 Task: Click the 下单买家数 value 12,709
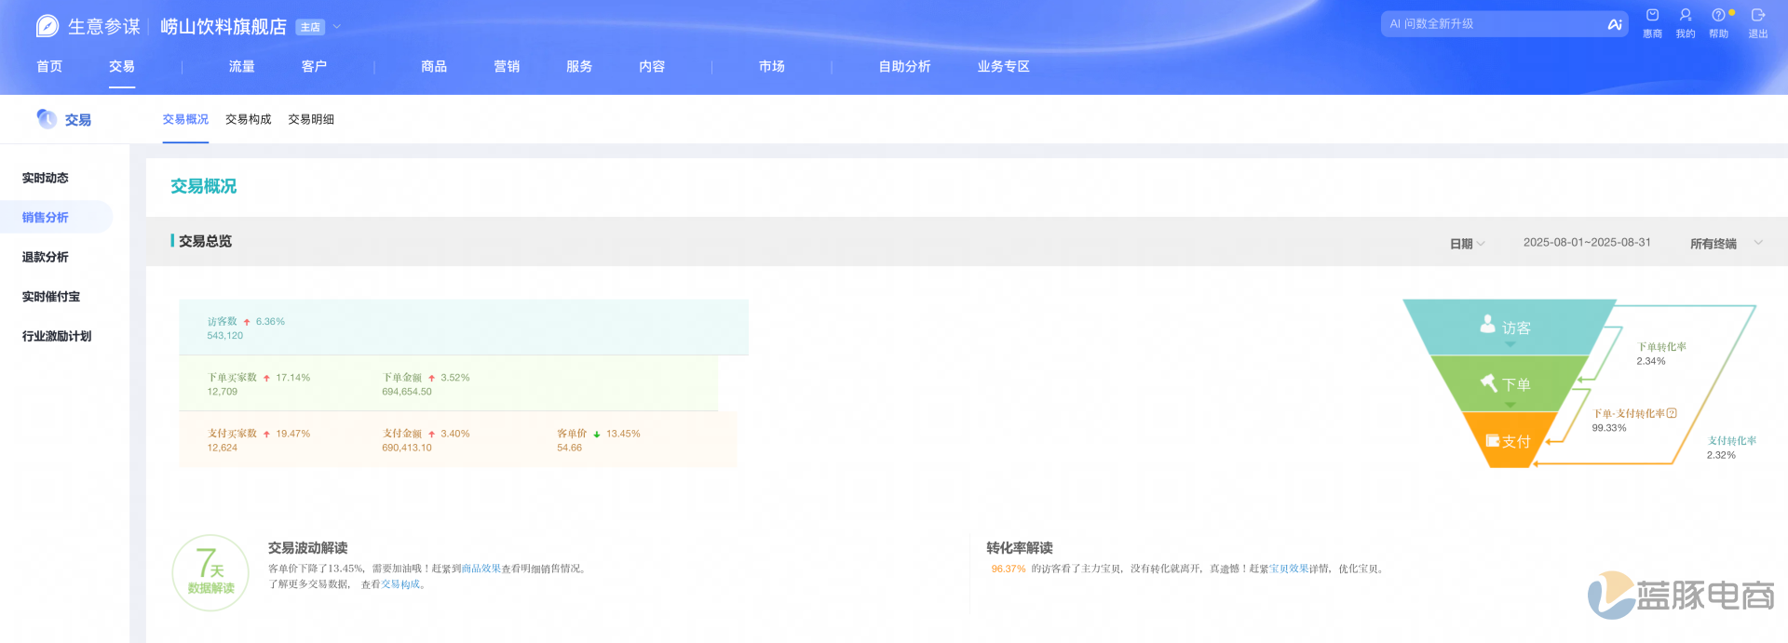222,392
